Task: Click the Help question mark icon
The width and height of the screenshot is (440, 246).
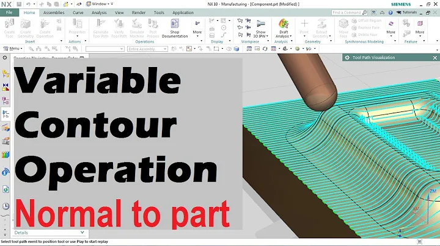Action: pyautogui.click(x=391, y=13)
